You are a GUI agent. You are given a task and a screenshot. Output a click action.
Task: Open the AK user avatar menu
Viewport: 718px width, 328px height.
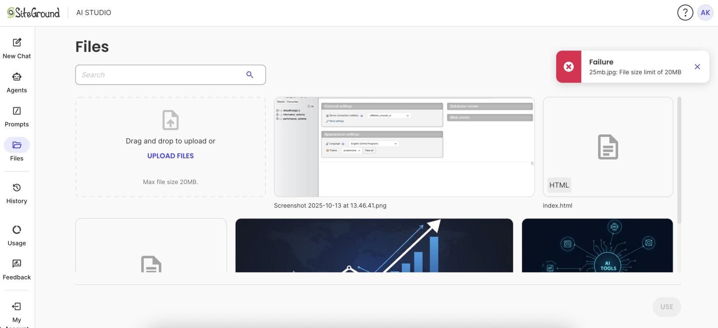(x=705, y=13)
